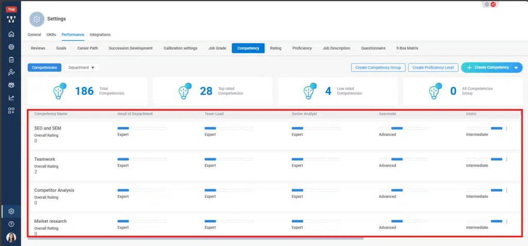Screen dimensions: 528x246
Task: Click Create Competency Group button
Action: [x=378, y=68]
